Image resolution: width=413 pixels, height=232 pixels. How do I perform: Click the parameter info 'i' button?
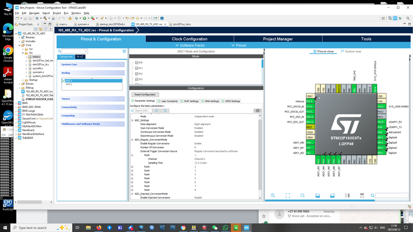[258, 111]
